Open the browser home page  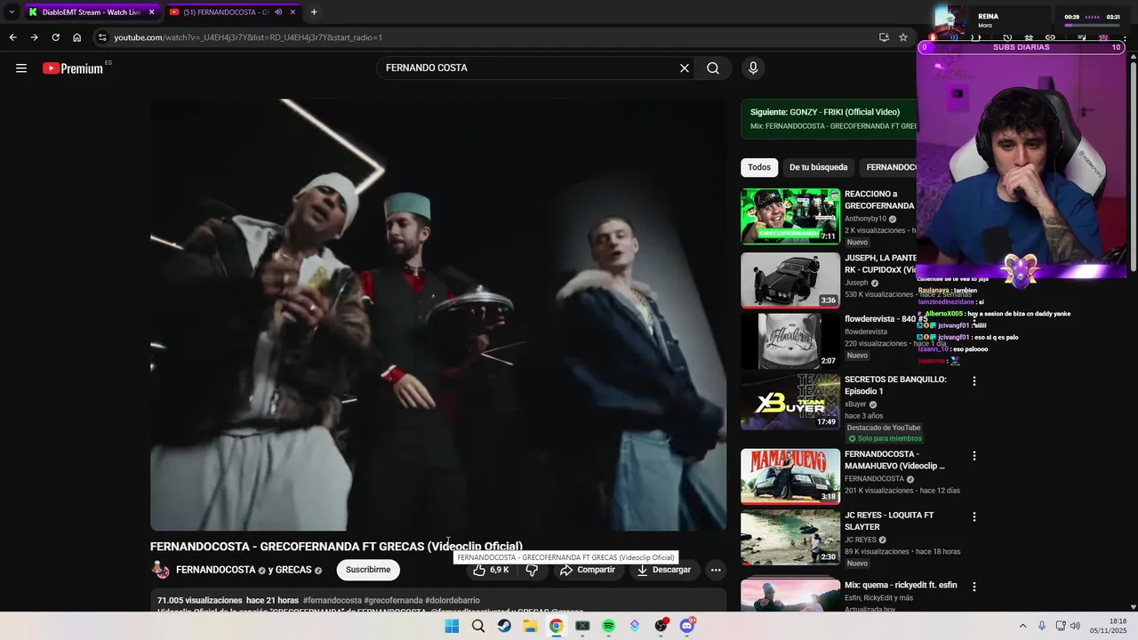point(77,37)
